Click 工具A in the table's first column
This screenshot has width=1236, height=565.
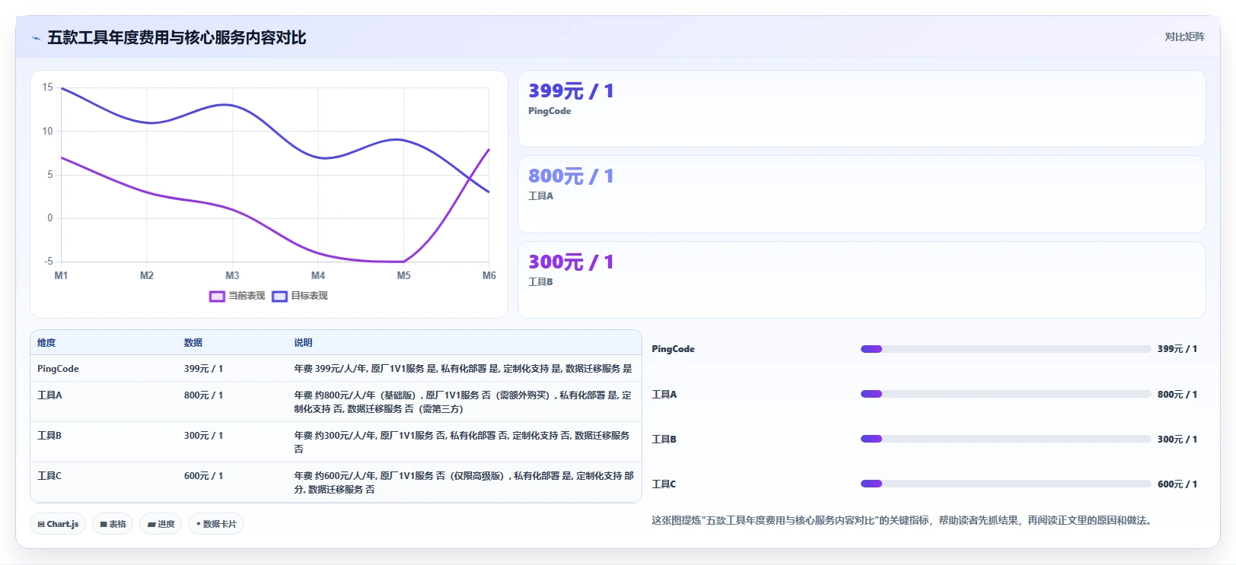(x=49, y=395)
